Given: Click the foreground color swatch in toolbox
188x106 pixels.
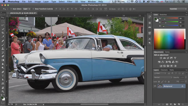Looking at the screenshot, I should tap(2, 98).
